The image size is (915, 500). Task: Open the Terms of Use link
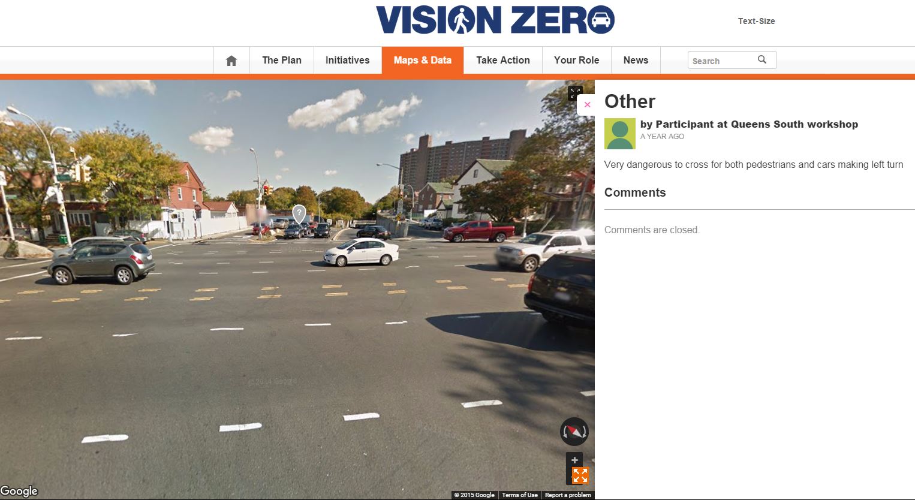point(520,495)
